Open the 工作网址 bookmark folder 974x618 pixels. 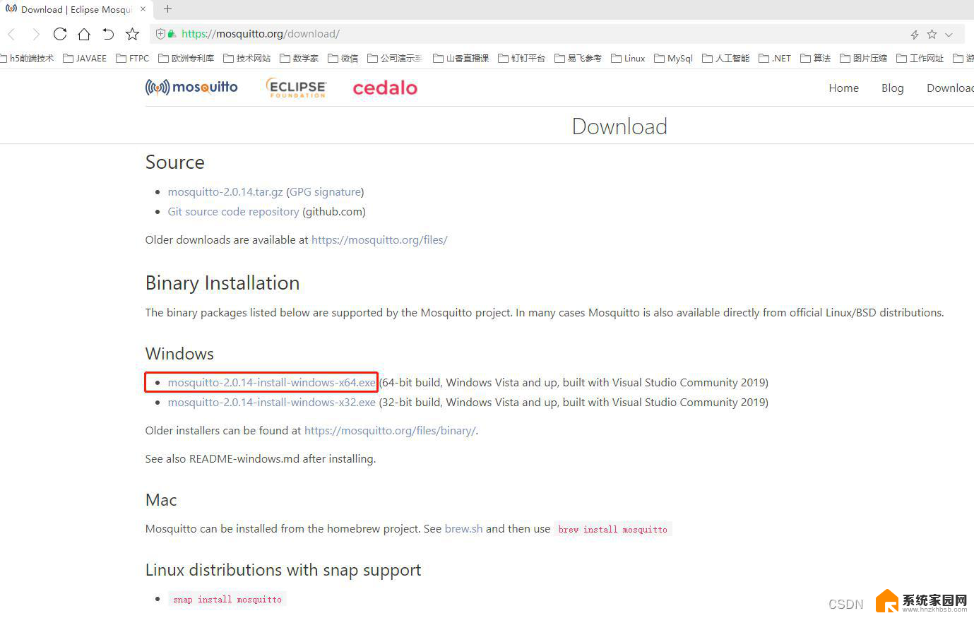(920, 58)
